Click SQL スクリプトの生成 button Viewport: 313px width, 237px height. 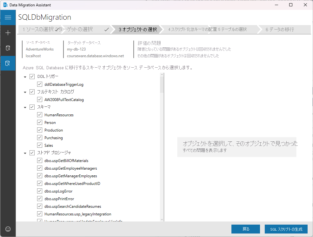[x=286, y=229]
